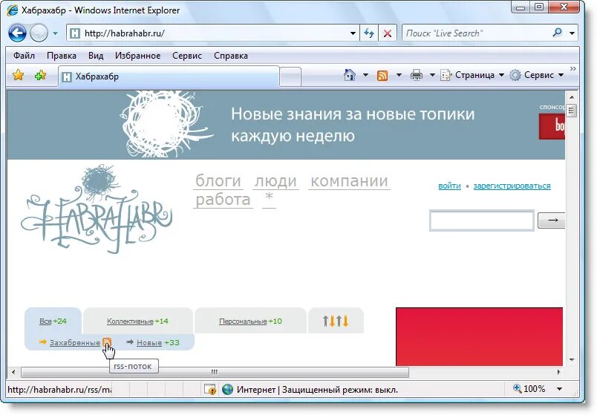Click Add to Favorites plus-star icon
Image resolution: width=597 pixels, height=415 pixels.
click(x=40, y=76)
